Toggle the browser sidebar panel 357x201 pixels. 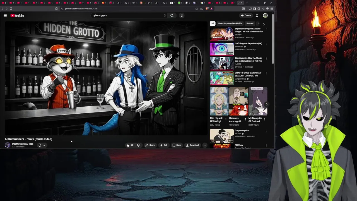(x=254, y=9)
